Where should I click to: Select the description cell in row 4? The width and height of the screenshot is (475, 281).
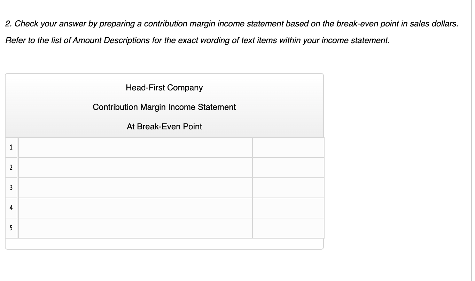coord(135,208)
